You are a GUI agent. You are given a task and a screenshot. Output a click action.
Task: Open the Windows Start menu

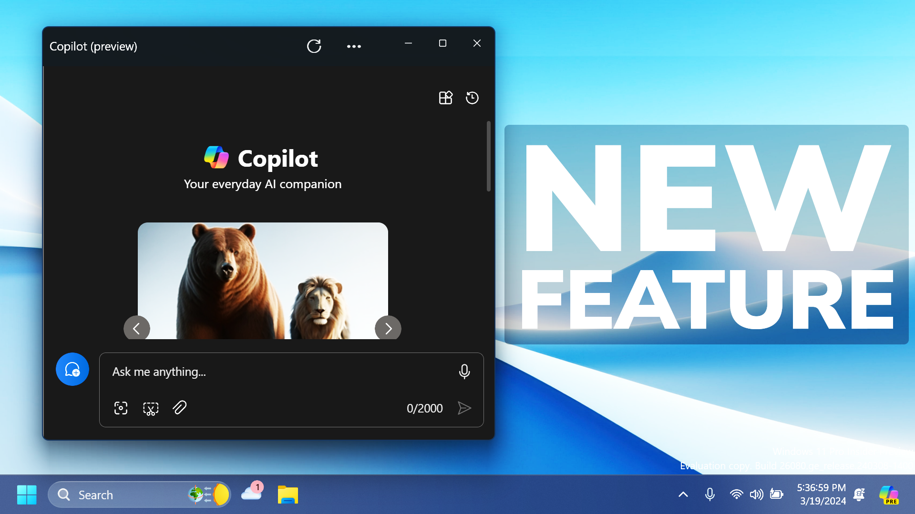click(x=27, y=494)
